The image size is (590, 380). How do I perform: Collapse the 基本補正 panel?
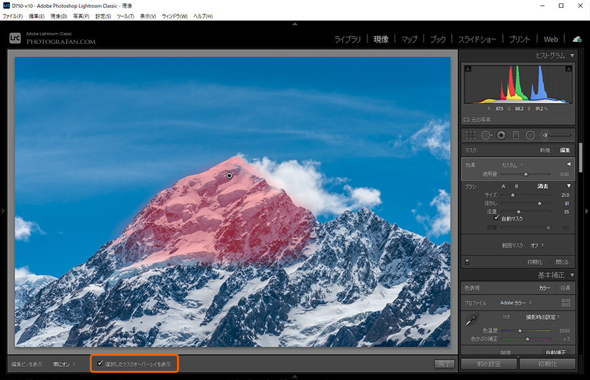(x=572, y=275)
